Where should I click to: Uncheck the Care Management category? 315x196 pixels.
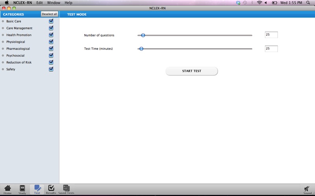(51, 28)
